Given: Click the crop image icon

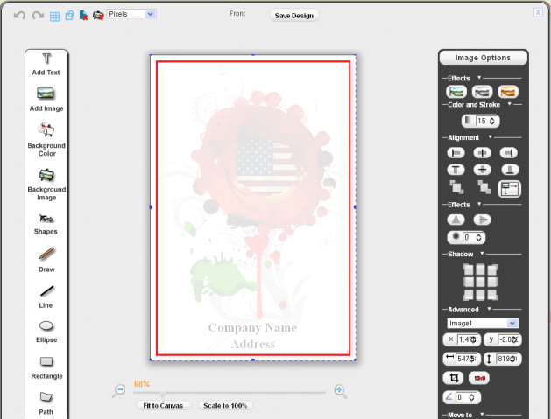Looking at the screenshot, I should 453,378.
